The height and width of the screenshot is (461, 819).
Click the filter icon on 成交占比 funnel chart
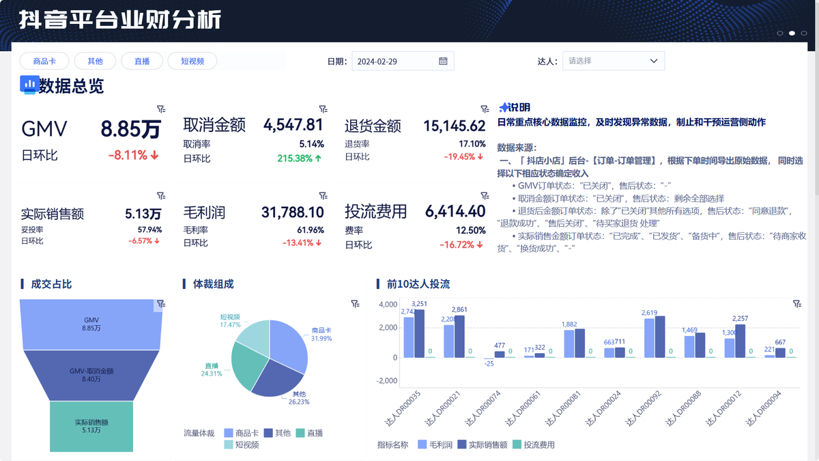(160, 304)
